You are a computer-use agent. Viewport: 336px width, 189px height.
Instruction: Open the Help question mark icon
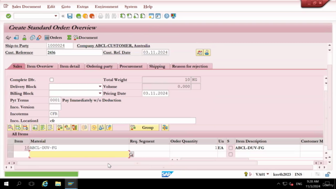pyautogui.click(x=166, y=16)
